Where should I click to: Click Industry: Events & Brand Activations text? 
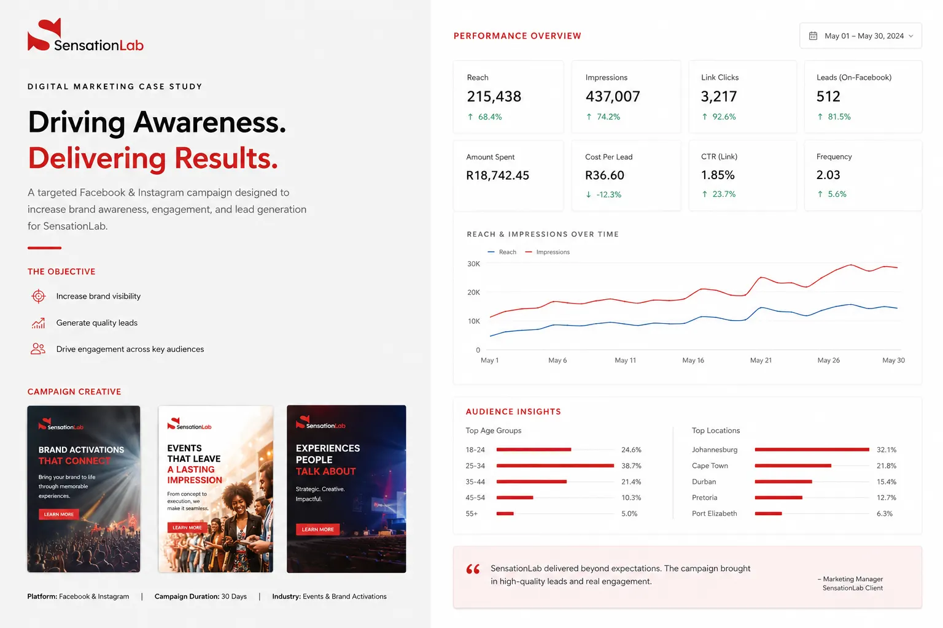pyautogui.click(x=330, y=597)
